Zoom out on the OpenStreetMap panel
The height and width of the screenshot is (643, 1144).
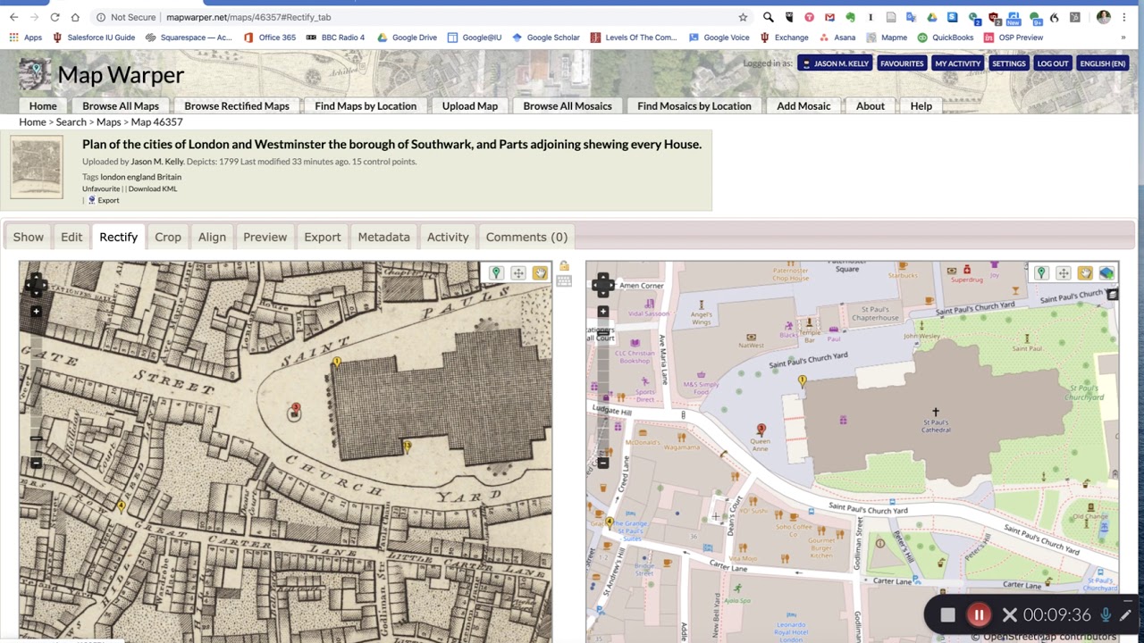point(602,463)
